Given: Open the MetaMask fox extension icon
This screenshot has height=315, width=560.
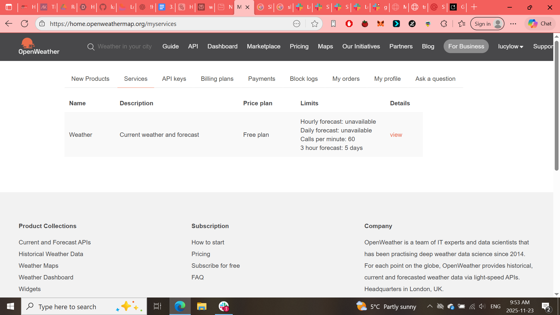Looking at the screenshot, I should click(x=380, y=24).
